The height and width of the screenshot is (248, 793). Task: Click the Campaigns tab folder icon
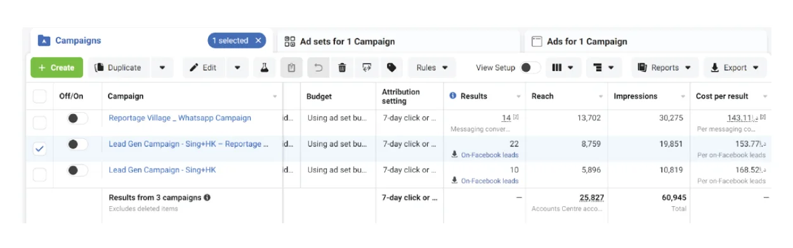44,41
